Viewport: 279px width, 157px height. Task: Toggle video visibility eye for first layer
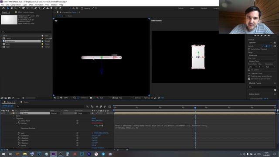[x=2, y=113]
